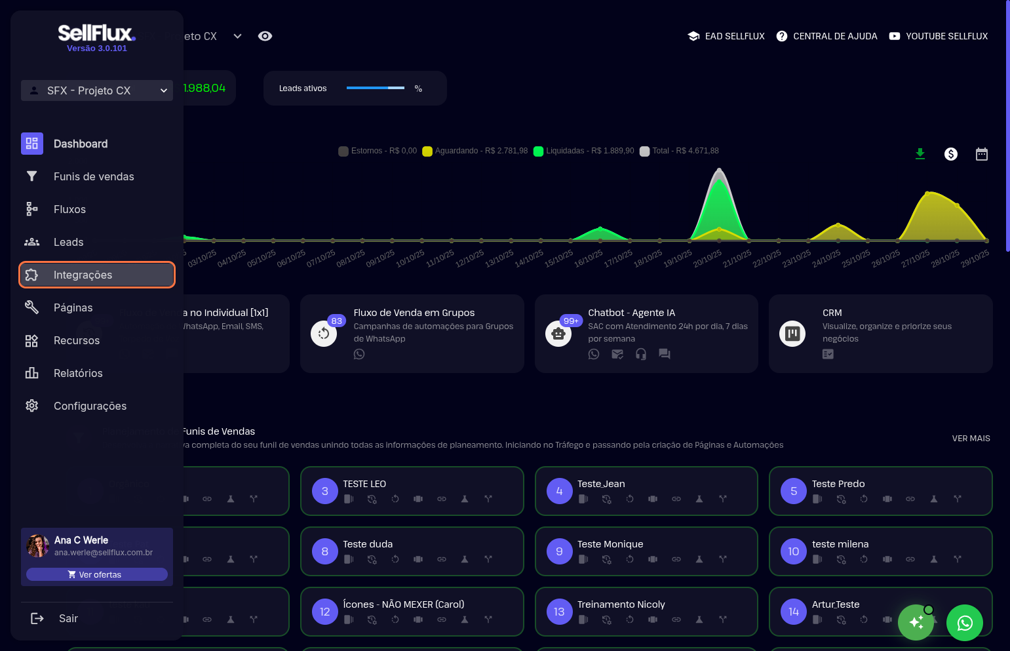Open the Teste Monique funnel card
1010x651 pixels.
[x=646, y=551]
